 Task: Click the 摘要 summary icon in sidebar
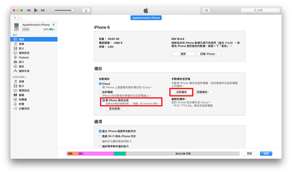pos(15,39)
